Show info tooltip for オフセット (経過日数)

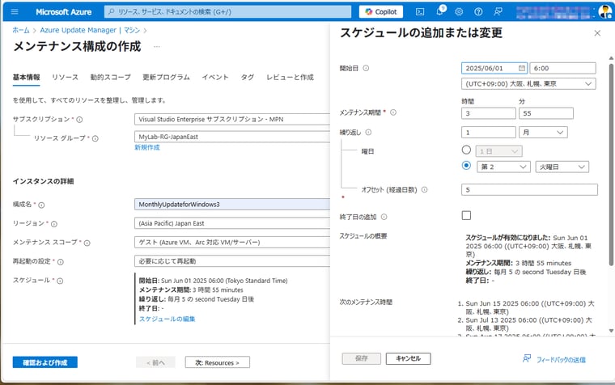[424, 190]
